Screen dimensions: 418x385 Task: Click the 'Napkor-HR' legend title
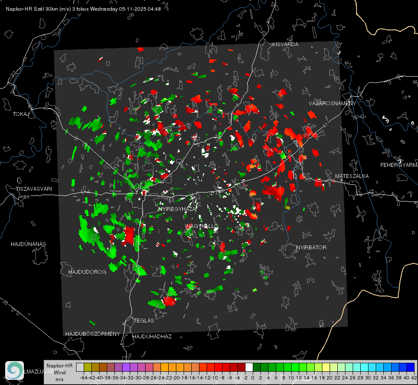(x=59, y=366)
